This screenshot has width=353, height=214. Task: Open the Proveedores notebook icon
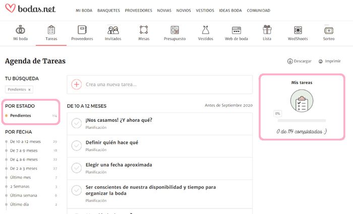pos(82,30)
